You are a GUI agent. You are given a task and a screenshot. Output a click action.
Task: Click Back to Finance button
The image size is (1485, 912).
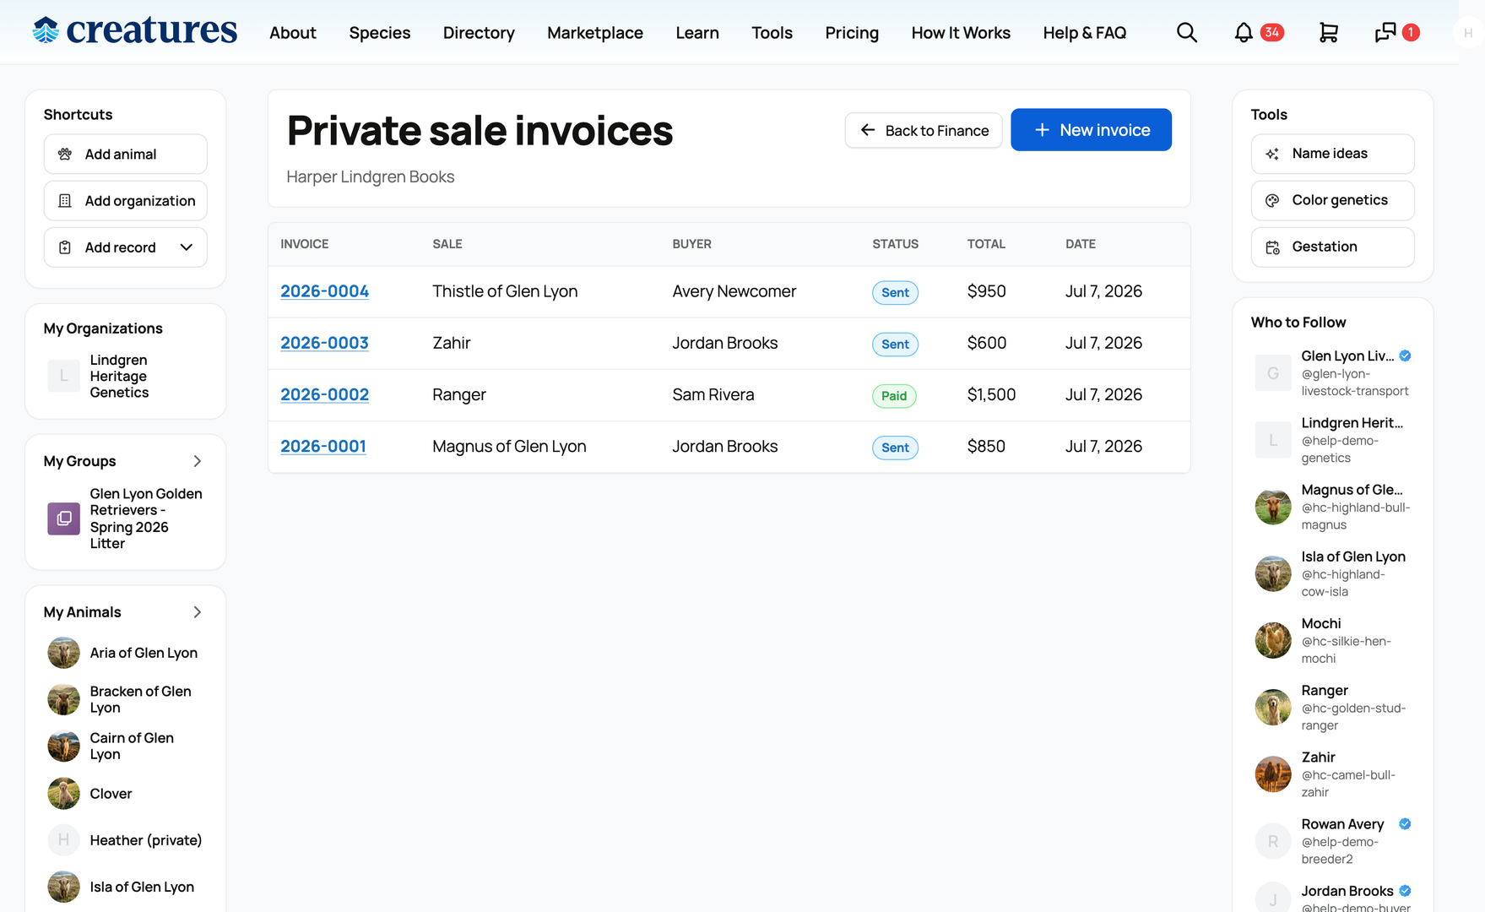924,130
